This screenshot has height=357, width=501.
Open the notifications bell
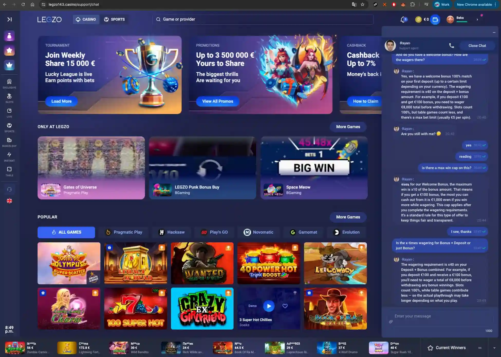403,19
